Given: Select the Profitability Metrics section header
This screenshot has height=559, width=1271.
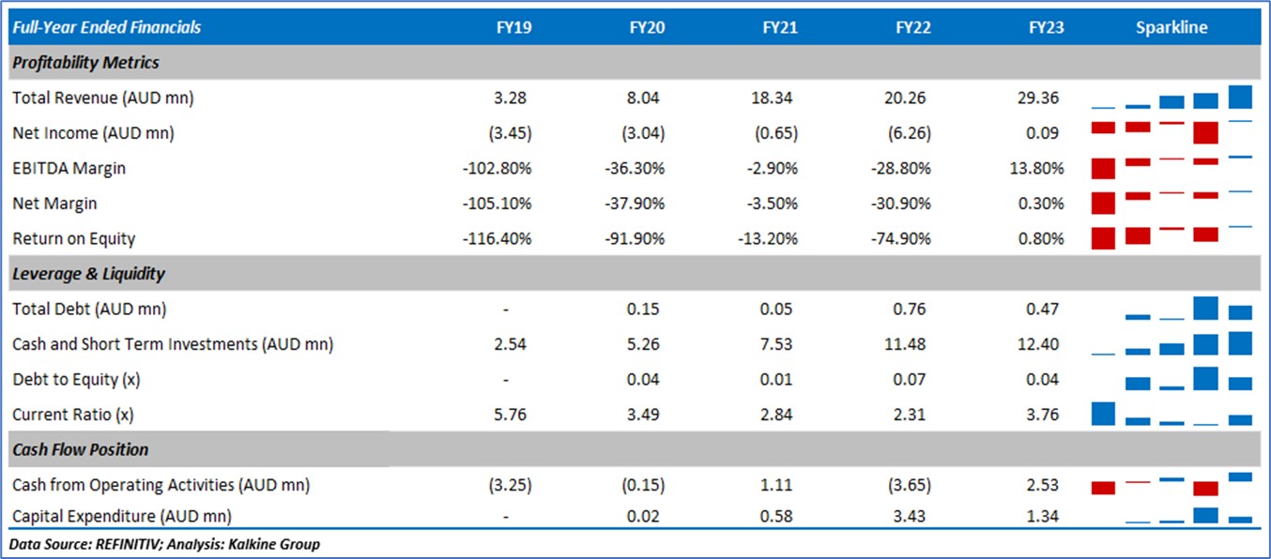Looking at the screenshot, I should point(86,63).
